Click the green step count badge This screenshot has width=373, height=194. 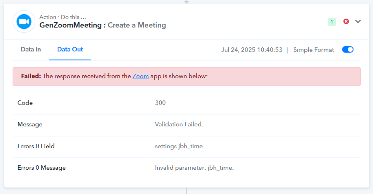pyautogui.click(x=332, y=22)
